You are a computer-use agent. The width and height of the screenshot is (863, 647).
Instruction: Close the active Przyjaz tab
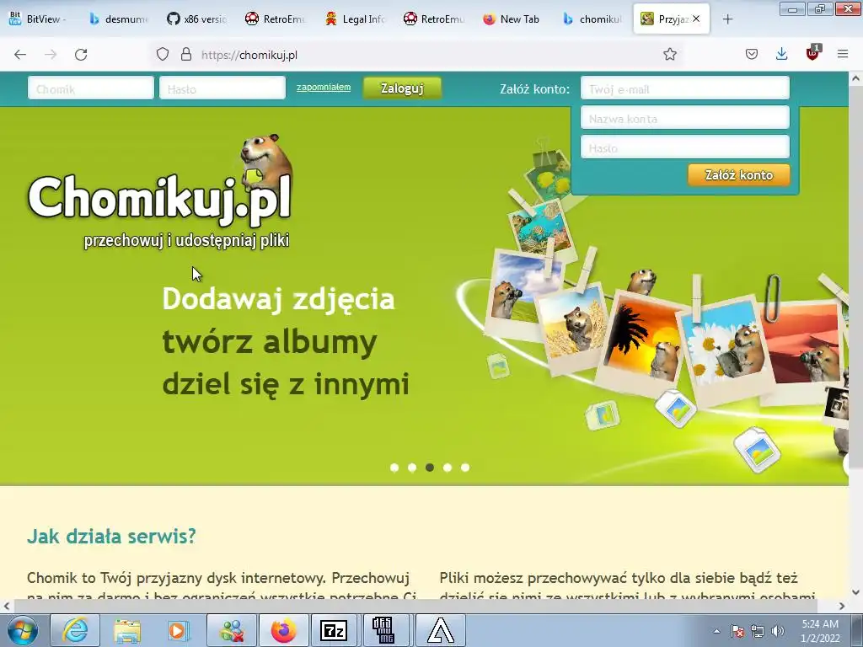click(696, 19)
